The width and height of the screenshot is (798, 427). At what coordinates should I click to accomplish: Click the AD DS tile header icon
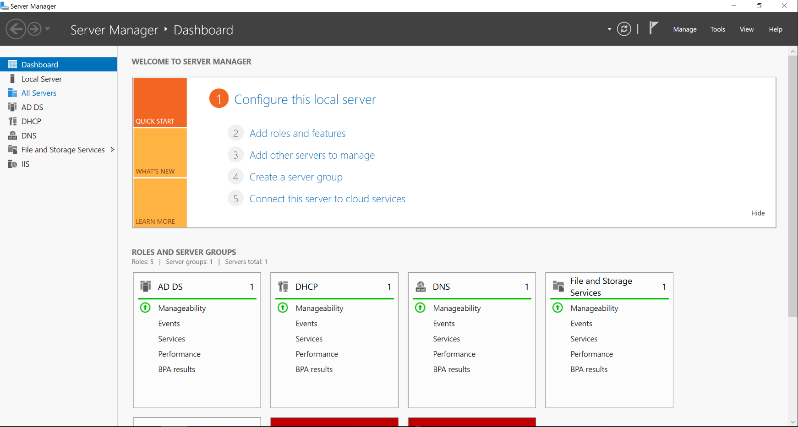146,286
